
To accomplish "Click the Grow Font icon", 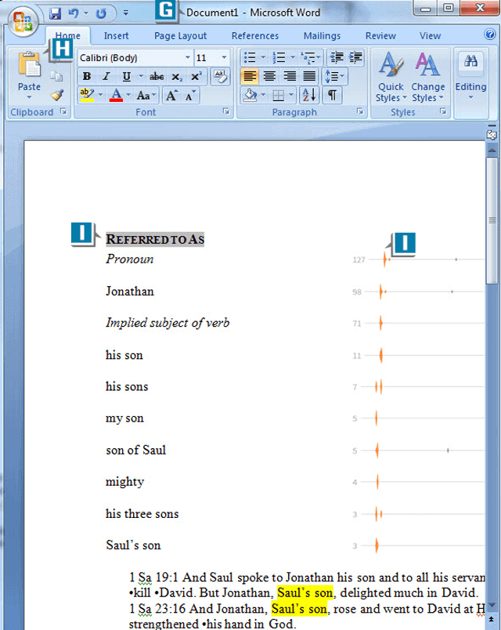I will [x=171, y=95].
